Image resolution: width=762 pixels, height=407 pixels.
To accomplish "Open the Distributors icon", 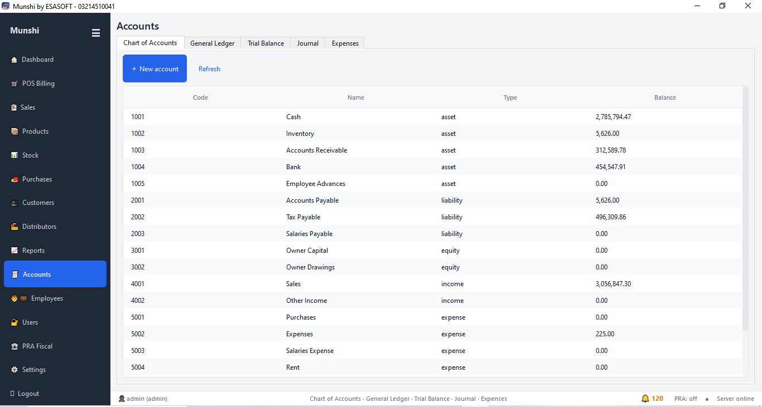I will [x=15, y=227].
